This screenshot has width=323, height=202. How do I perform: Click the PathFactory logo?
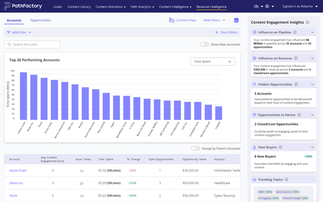[x=23, y=6]
